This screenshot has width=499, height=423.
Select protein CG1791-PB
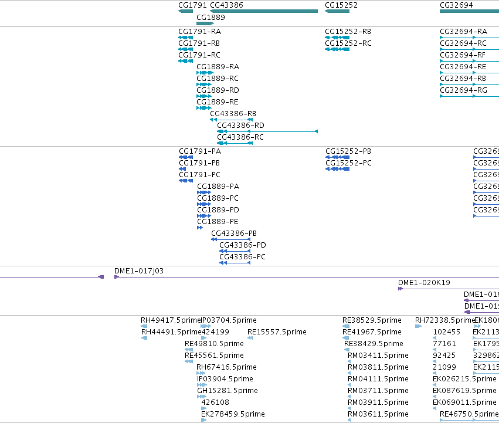pyautogui.click(x=199, y=163)
